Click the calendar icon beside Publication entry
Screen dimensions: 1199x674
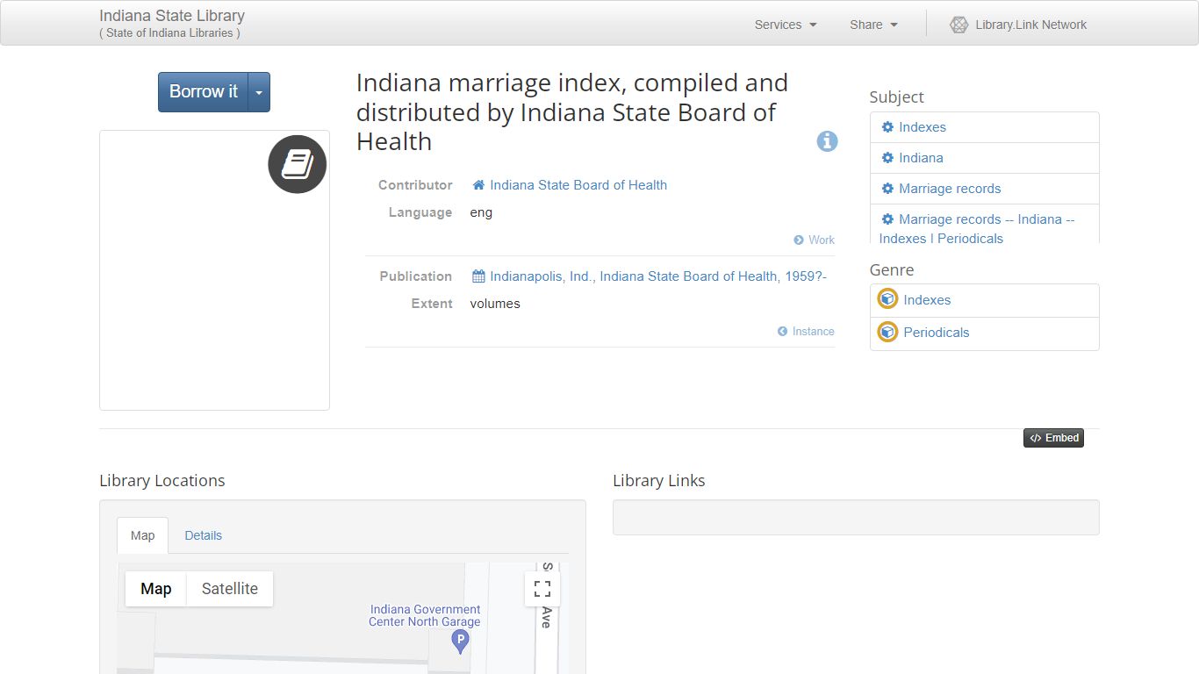click(478, 276)
